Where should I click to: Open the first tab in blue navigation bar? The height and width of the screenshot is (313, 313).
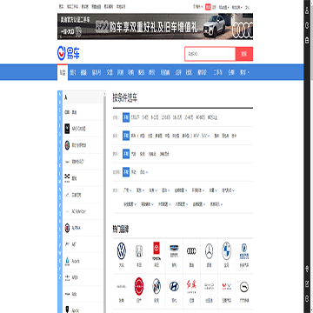click(x=63, y=72)
